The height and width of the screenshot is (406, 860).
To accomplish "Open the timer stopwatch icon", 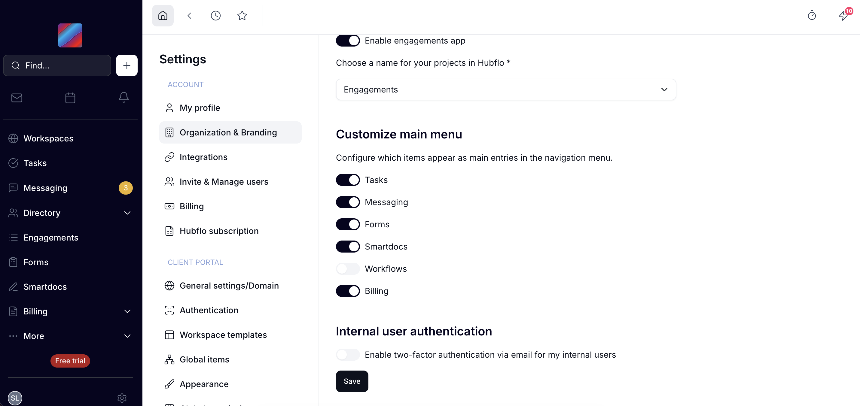I will click(812, 15).
